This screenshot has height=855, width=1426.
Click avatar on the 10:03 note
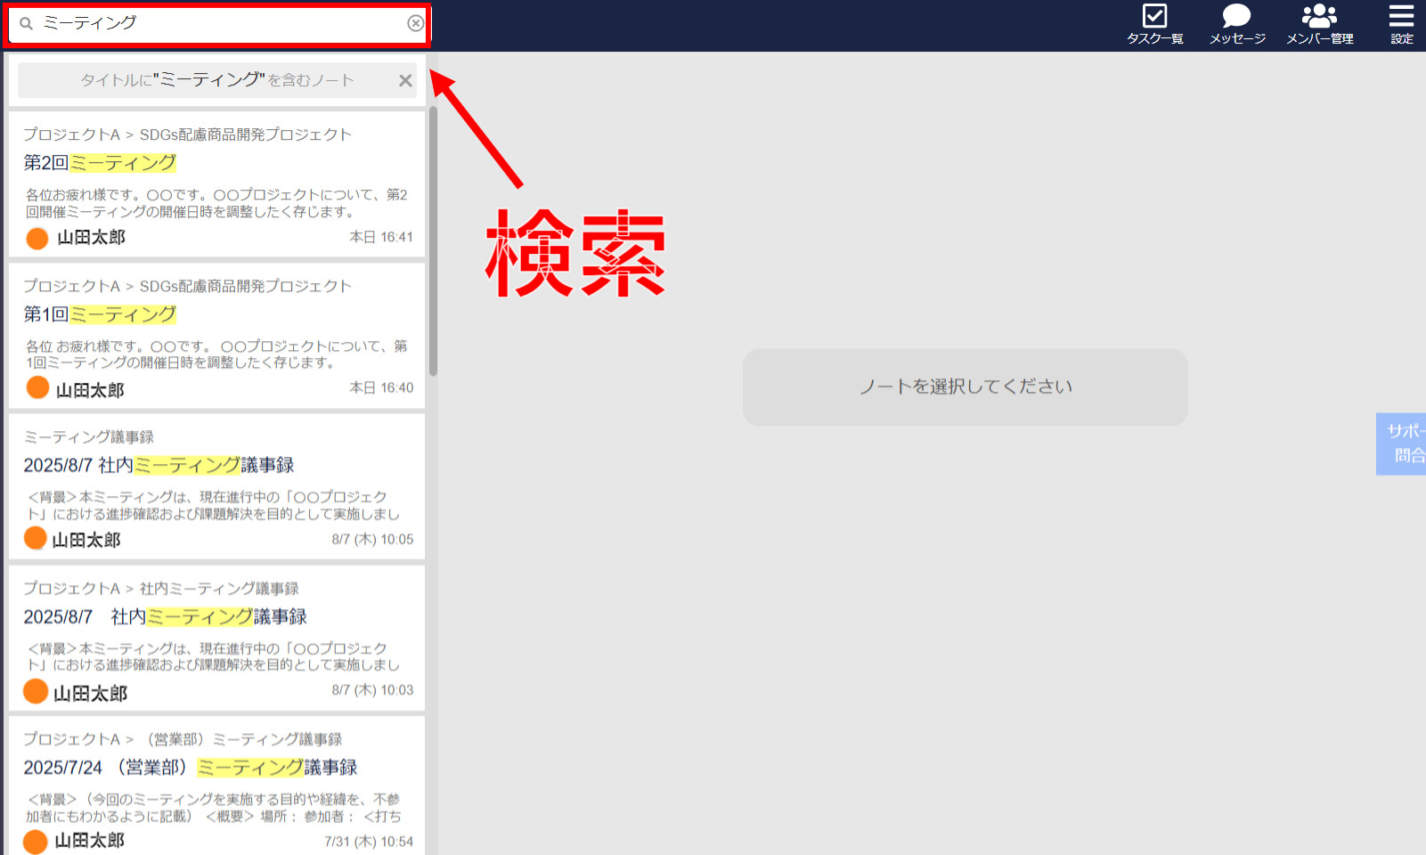coord(36,691)
